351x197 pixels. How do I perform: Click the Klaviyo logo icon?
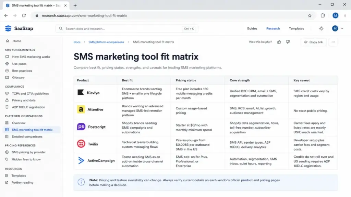click(x=81, y=92)
